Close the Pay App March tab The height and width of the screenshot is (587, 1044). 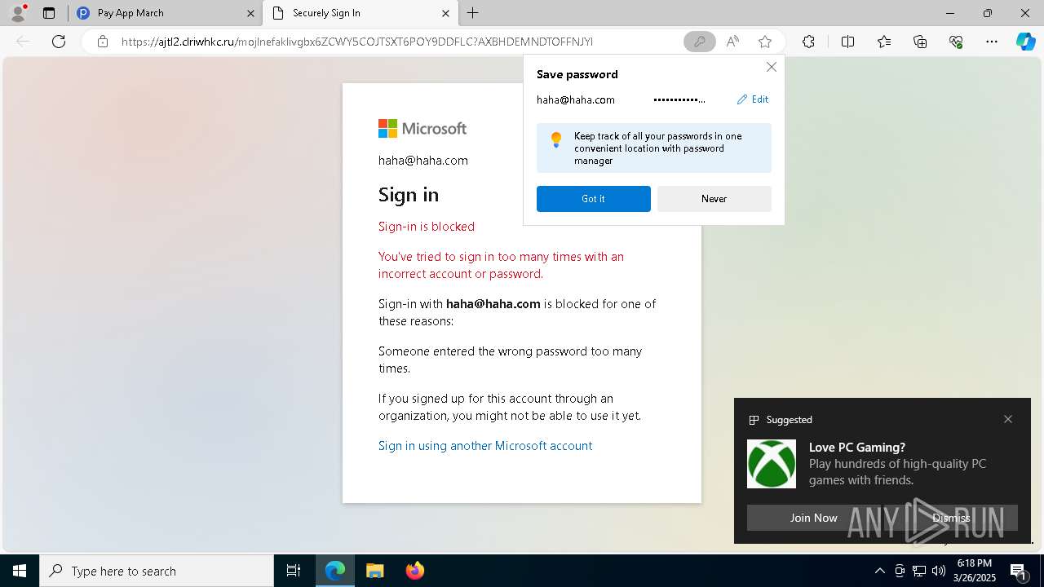coord(250,13)
